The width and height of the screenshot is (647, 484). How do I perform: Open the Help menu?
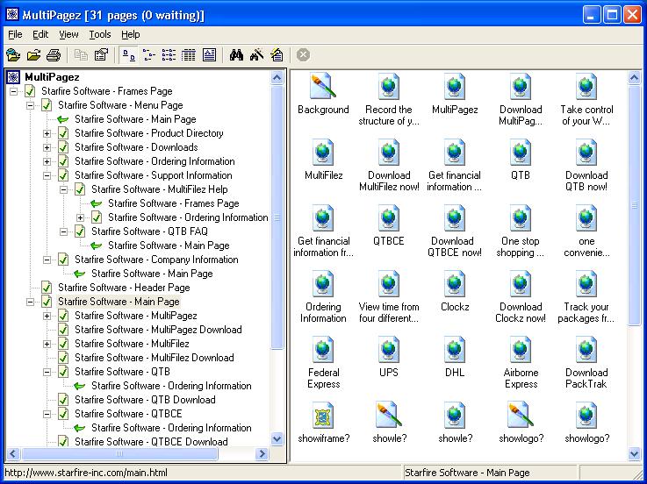click(131, 34)
